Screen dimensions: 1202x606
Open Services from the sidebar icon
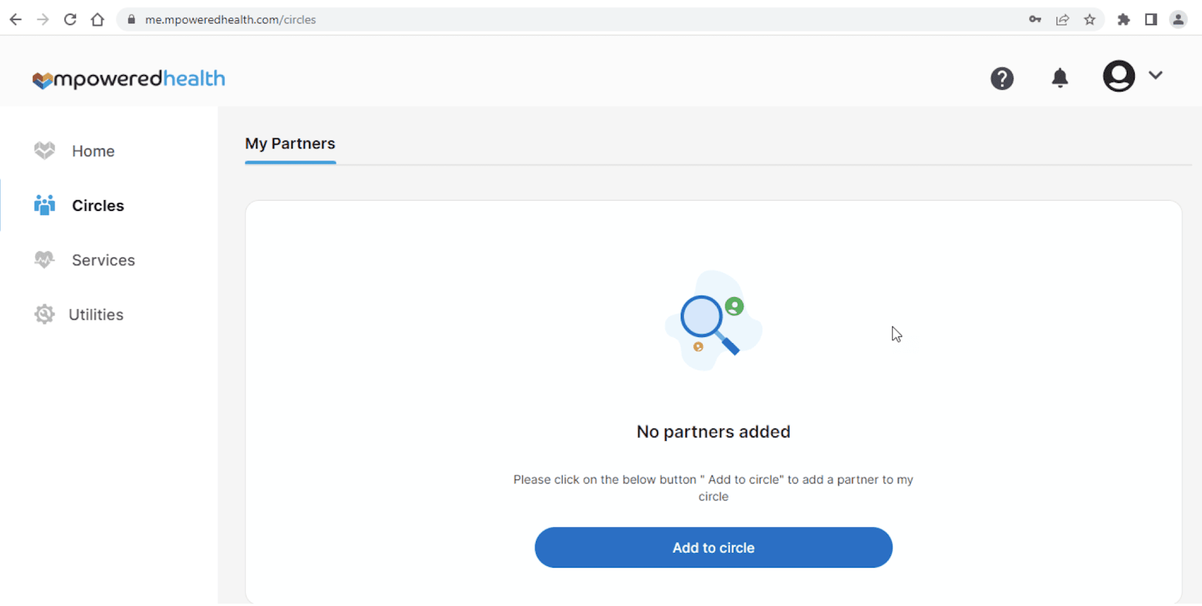[44, 260]
